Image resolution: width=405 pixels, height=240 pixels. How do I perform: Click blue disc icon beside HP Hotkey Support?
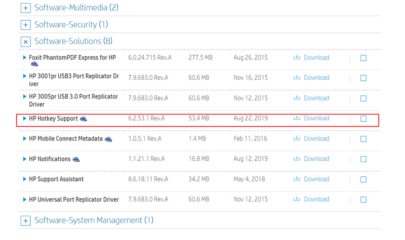(x=83, y=119)
